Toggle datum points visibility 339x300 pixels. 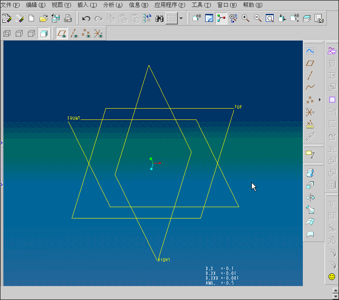86,33
